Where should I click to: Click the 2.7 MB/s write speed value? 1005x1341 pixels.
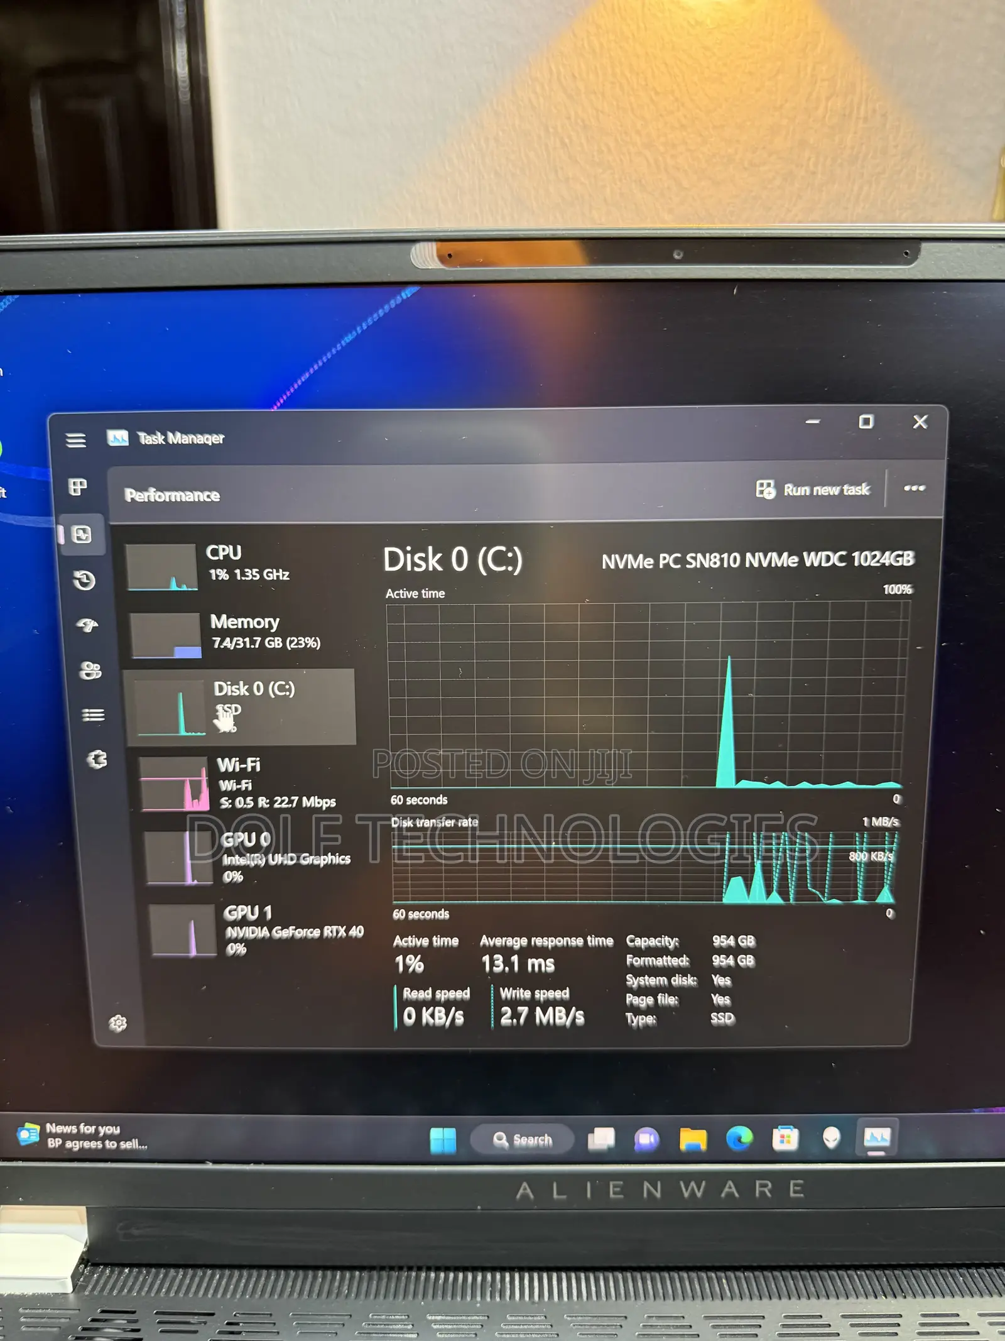[542, 1016]
